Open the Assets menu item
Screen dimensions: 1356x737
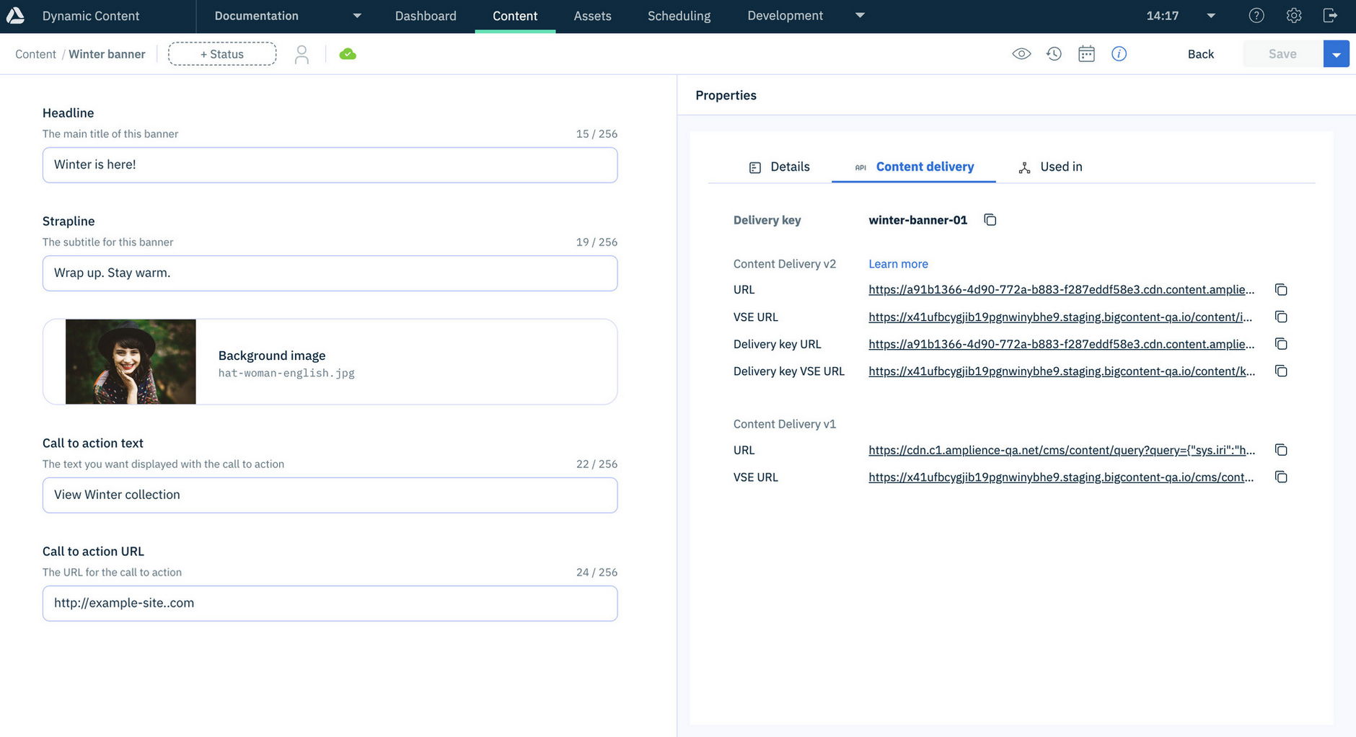592,16
